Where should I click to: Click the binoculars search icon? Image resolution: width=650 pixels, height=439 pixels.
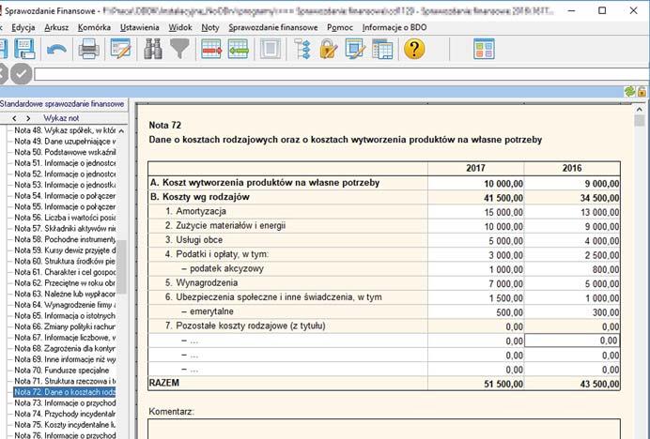153,49
